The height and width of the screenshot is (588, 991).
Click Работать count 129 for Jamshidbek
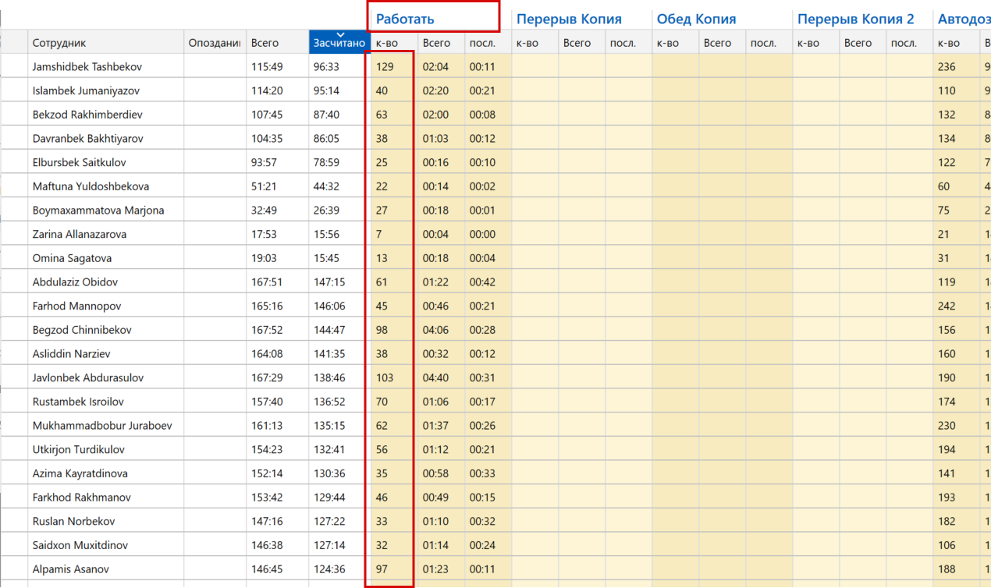(x=385, y=67)
